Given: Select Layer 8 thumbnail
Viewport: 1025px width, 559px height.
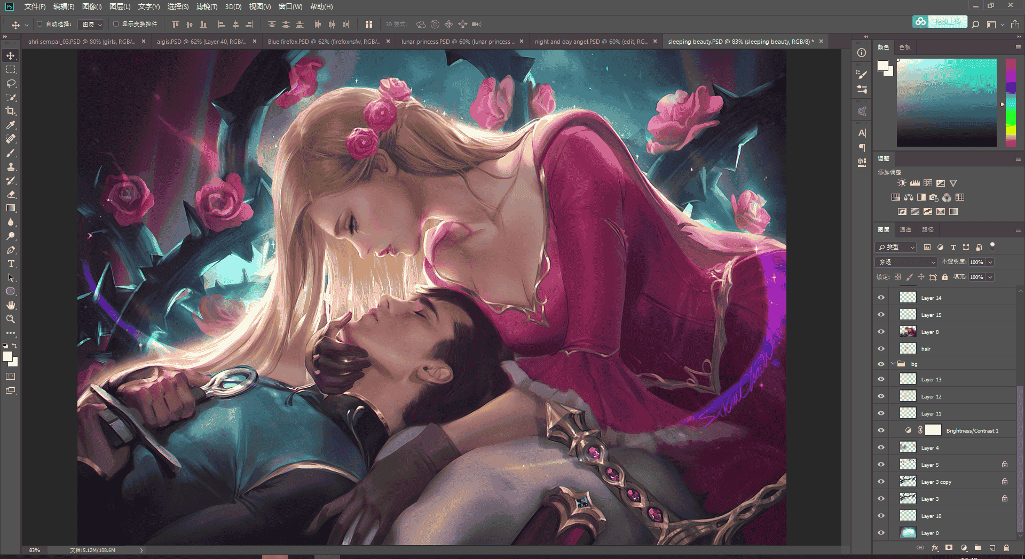Looking at the screenshot, I should [x=908, y=332].
